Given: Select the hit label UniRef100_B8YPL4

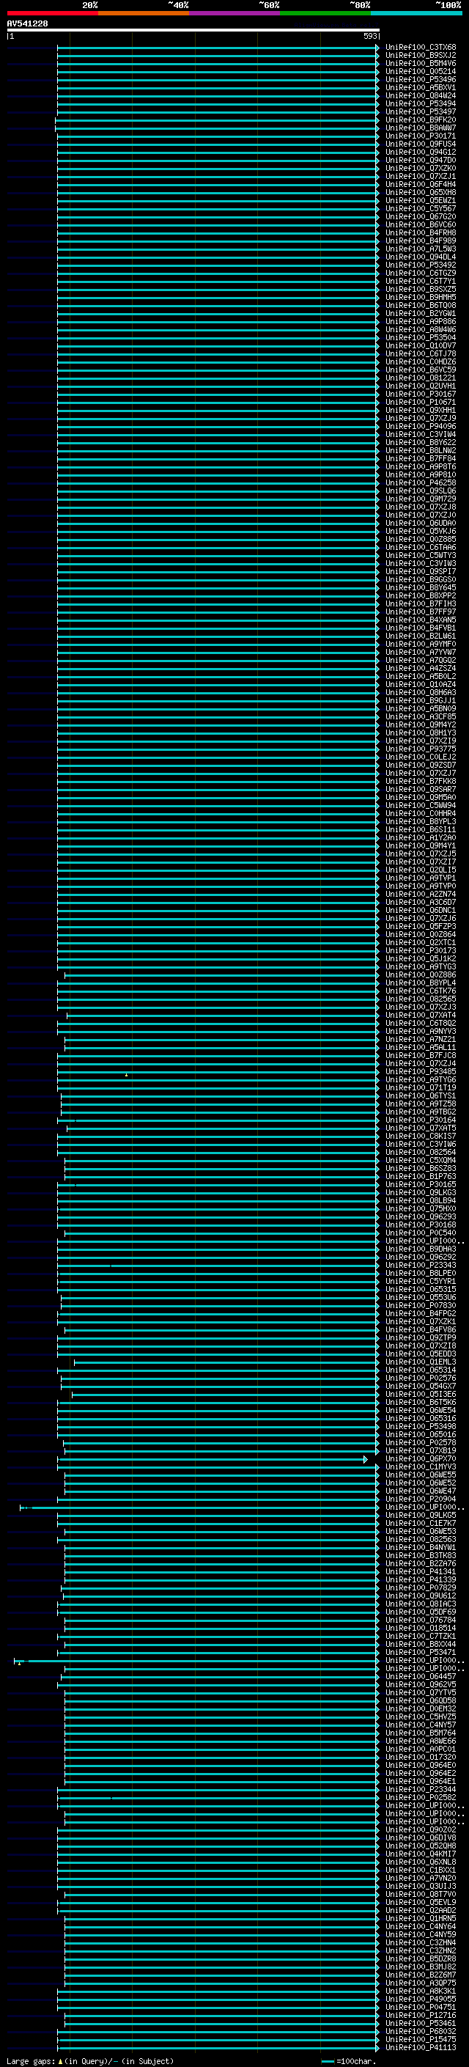Looking at the screenshot, I should tap(421, 983).
